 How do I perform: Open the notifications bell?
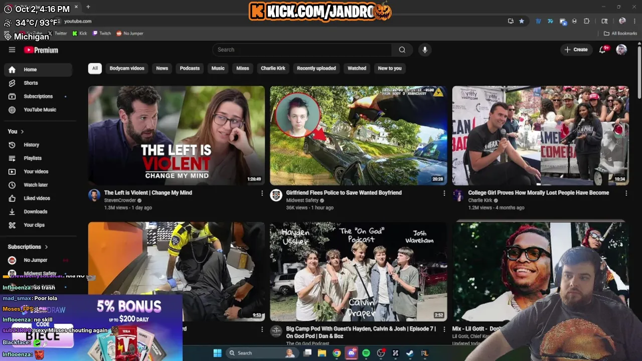tap(603, 49)
